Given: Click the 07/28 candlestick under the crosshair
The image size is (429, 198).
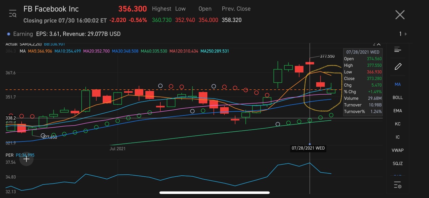Looking at the screenshot, I should (310, 63).
